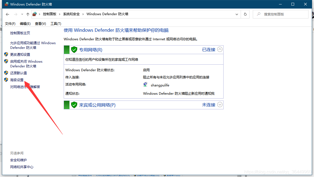Open the 查看(V) menu
Image resolution: width=314 pixels, height=177 pixels.
(x=40, y=24)
